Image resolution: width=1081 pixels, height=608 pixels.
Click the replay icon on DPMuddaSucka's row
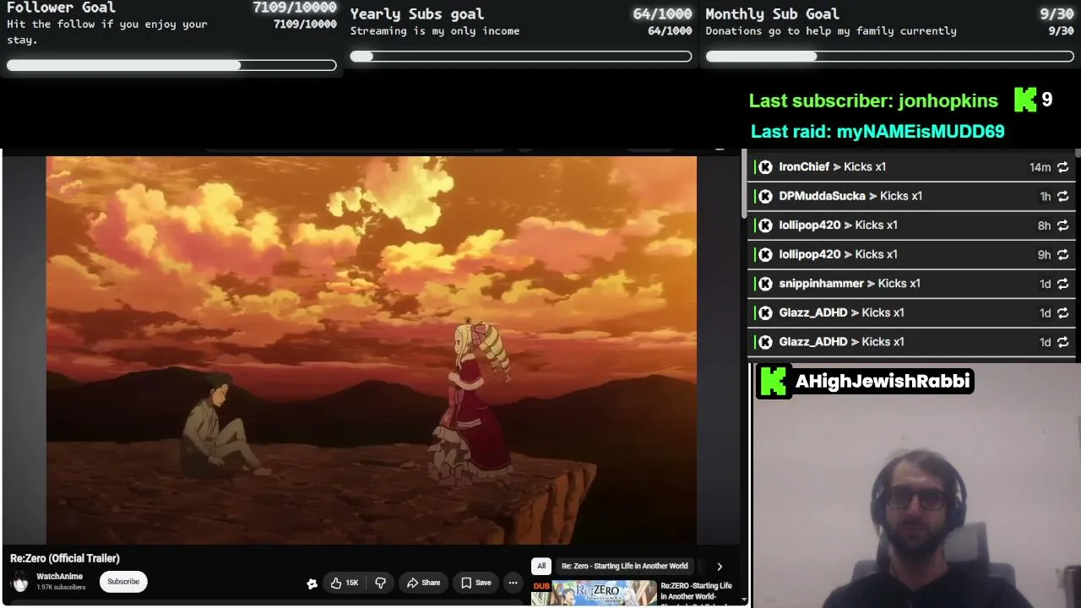point(1062,196)
